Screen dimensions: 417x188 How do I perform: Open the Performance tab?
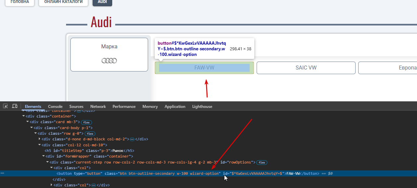(124, 107)
